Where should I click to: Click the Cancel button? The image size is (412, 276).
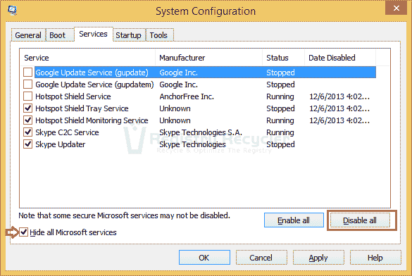click(x=261, y=258)
